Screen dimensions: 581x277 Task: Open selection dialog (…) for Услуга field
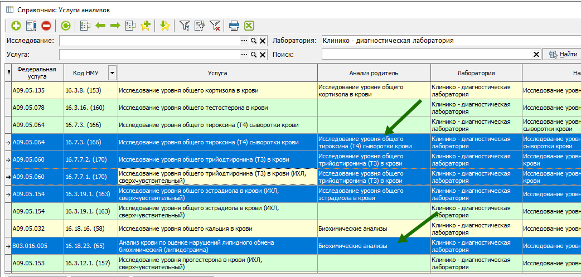click(244, 55)
